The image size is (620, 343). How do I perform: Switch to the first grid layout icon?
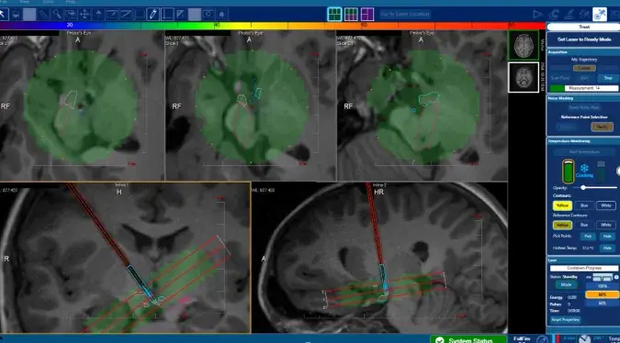[x=334, y=14]
